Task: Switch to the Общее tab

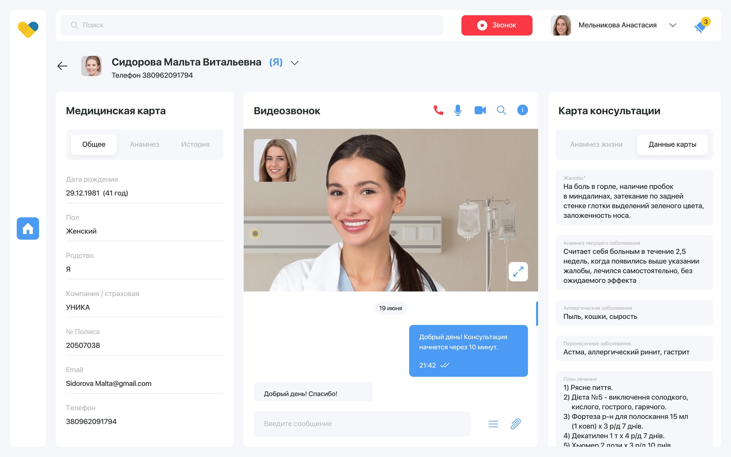Action: (94, 144)
